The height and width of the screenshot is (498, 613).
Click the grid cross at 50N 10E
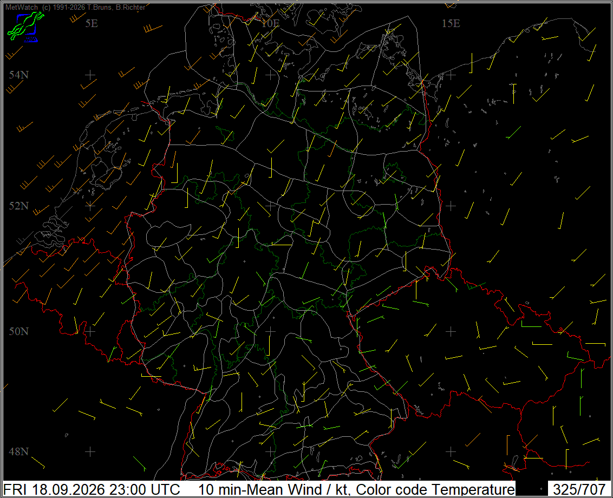click(x=271, y=331)
